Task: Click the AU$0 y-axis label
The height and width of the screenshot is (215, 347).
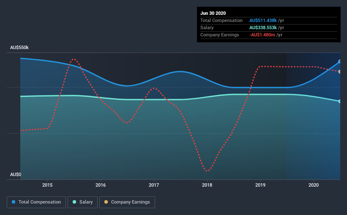Action: [16, 175]
